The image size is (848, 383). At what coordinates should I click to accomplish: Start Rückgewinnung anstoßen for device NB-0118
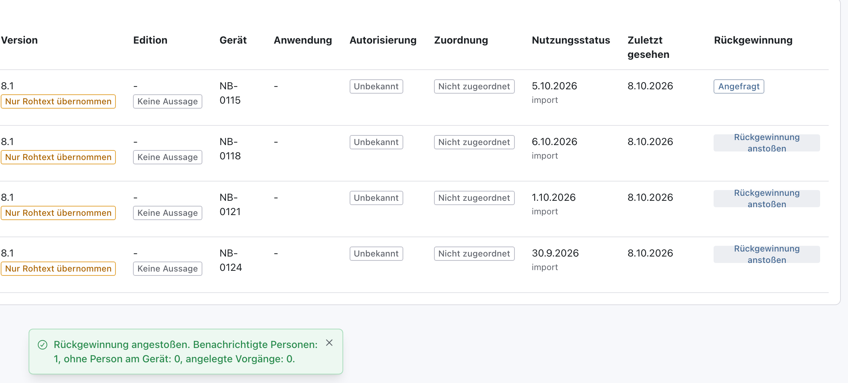(766, 143)
